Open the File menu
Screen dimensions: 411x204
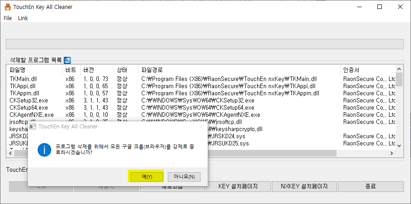pyautogui.click(x=8, y=18)
